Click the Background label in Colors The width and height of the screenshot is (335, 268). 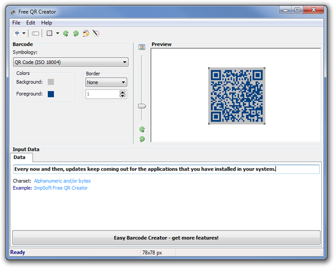29,82
